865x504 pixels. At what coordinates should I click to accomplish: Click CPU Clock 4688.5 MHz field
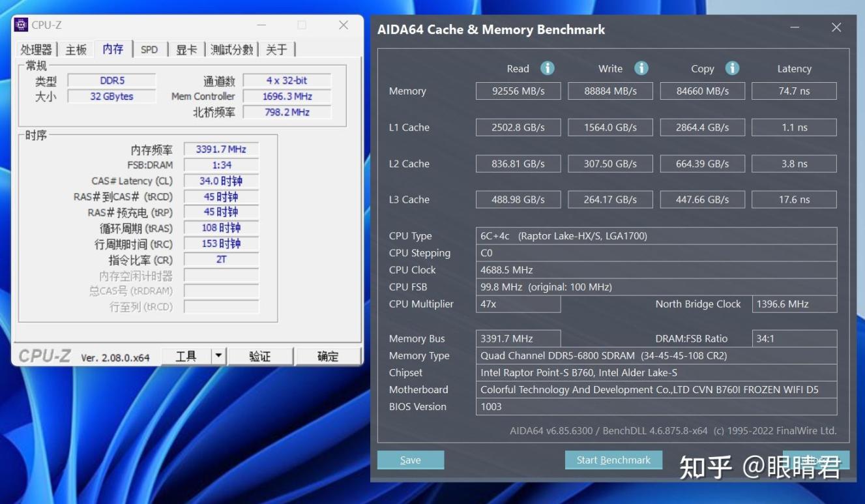click(x=656, y=270)
